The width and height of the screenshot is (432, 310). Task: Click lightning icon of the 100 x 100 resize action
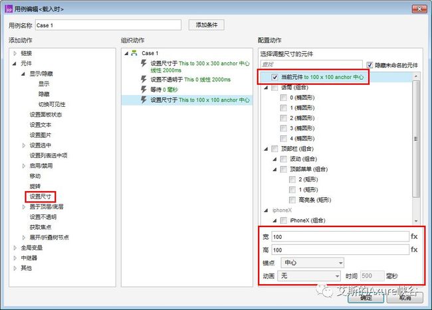pos(144,100)
